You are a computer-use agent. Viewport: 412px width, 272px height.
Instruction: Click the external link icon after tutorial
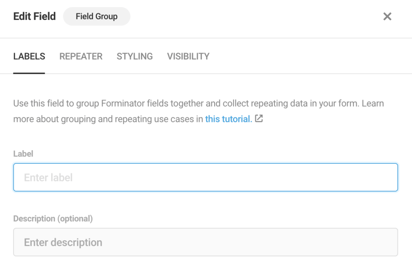259,119
